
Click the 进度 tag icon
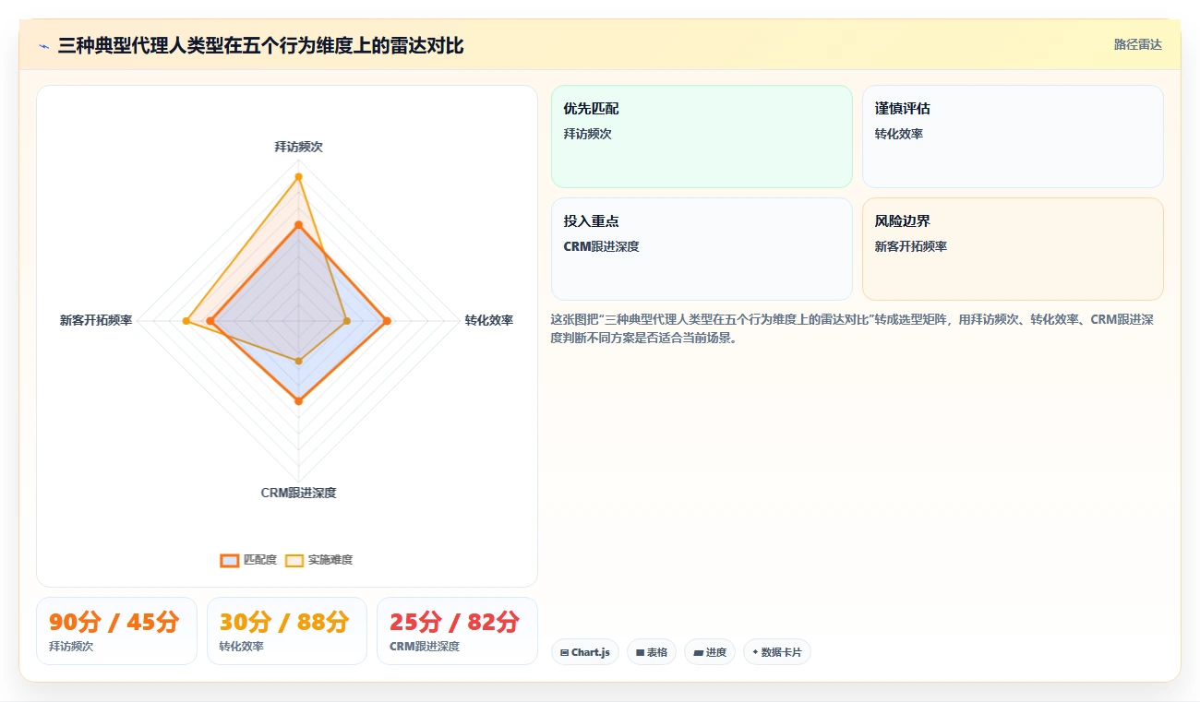pyautogui.click(x=698, y=652)
